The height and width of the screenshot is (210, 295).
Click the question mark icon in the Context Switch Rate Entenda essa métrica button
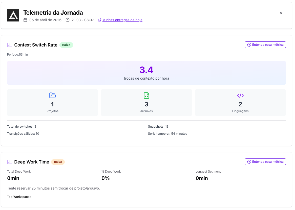pos(249,45)
